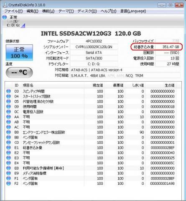Open the ヘルプ(H) menu
186x201 pixels.
click(108, 11)
